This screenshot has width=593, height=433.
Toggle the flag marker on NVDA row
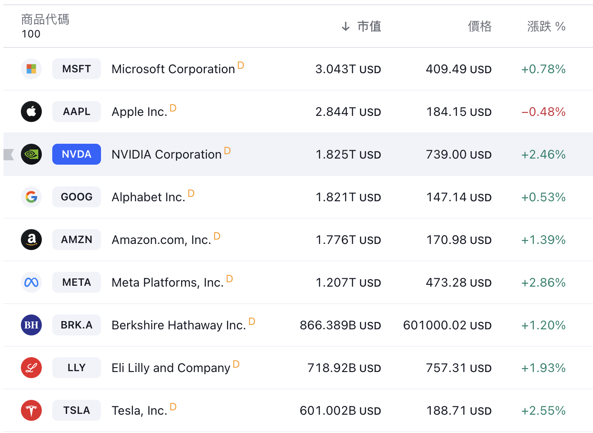[9, 154]
